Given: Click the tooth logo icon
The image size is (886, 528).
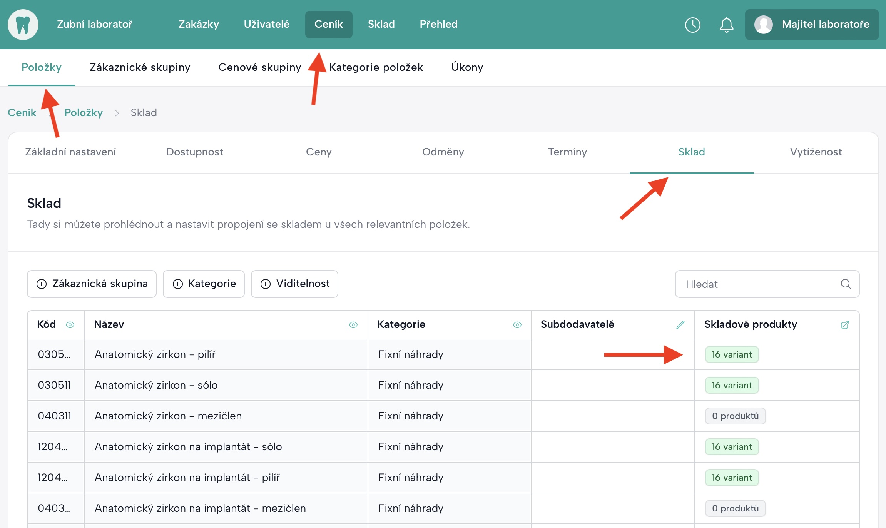Looking at the screenshot, I should (23, 25).
